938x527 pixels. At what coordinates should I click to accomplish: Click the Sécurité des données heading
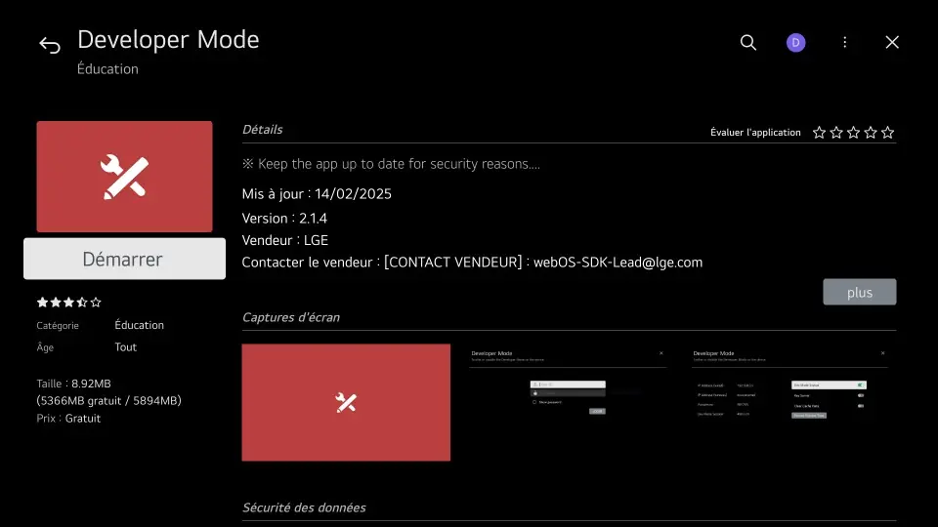point(304,507)
